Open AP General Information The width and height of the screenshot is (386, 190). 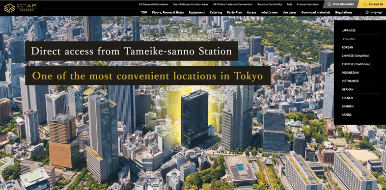[153, 4]
